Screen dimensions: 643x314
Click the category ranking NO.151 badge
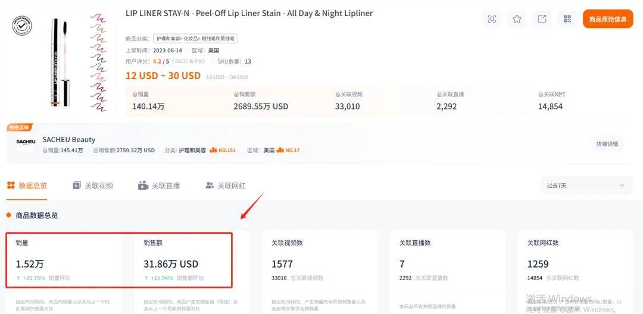(223, 150)
